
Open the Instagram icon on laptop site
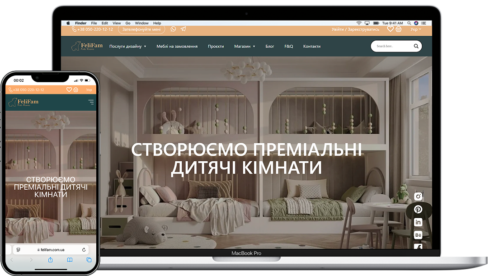coord(418,196)
